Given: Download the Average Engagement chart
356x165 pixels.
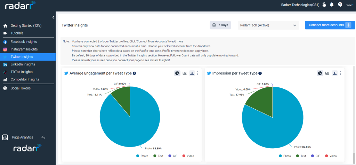Looking at the screenshot, I should [x=192, y=73].
